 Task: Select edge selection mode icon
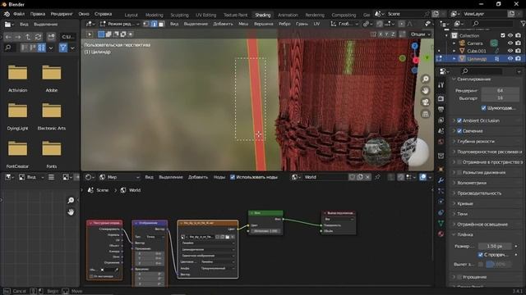pyautogui.click(x=154, y=24)
